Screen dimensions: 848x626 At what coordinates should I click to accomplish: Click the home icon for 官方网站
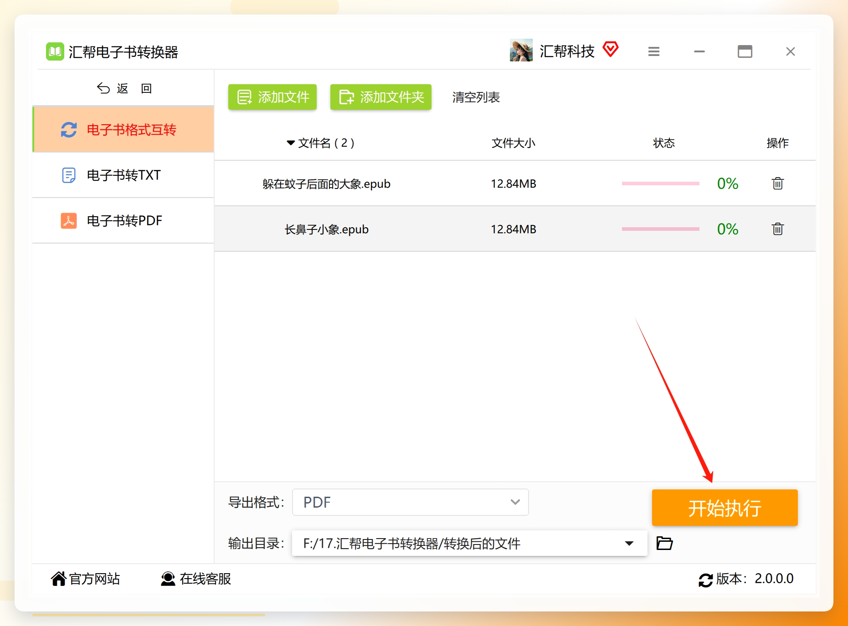click(x=59, y=579)
